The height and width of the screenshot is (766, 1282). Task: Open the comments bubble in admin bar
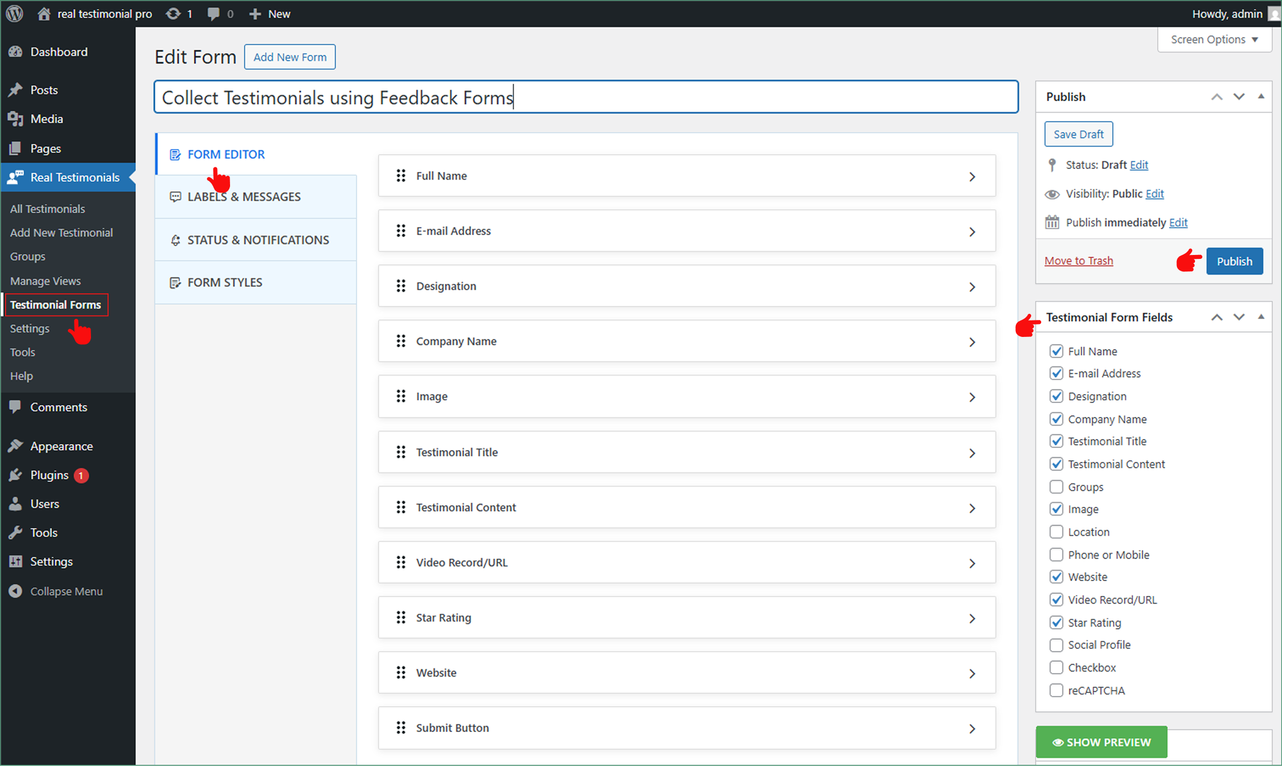[x=213, y=14]
